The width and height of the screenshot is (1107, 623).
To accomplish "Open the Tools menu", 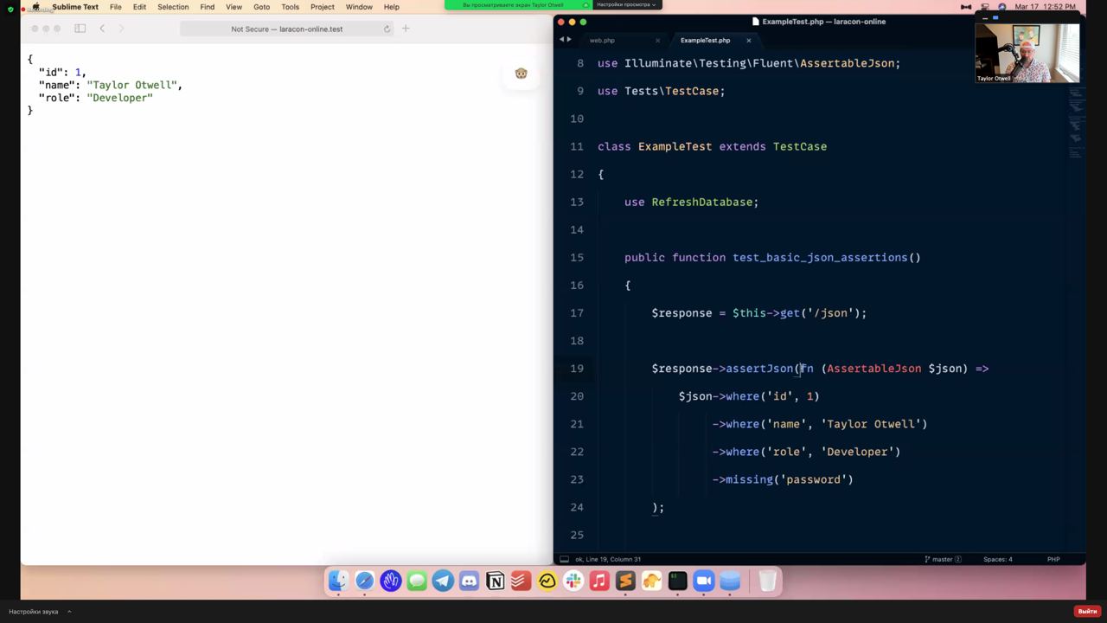I will pos(290,7).
